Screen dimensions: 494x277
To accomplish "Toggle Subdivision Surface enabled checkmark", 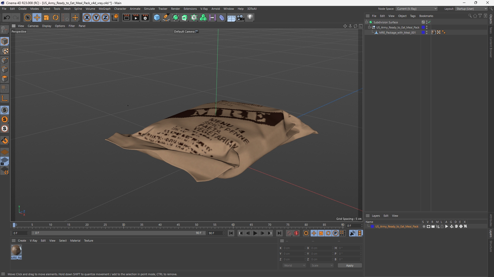I will [429, 22].
